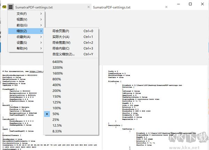
Task: Set zoom level to 25%
Action: 71,120
